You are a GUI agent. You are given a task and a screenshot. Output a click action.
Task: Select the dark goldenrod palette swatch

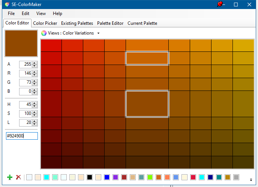tap(228, 177)
